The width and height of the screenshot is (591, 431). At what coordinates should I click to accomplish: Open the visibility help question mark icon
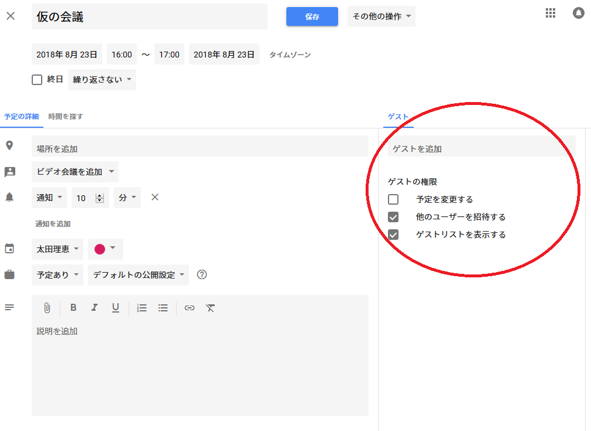[x=202, y=274]
